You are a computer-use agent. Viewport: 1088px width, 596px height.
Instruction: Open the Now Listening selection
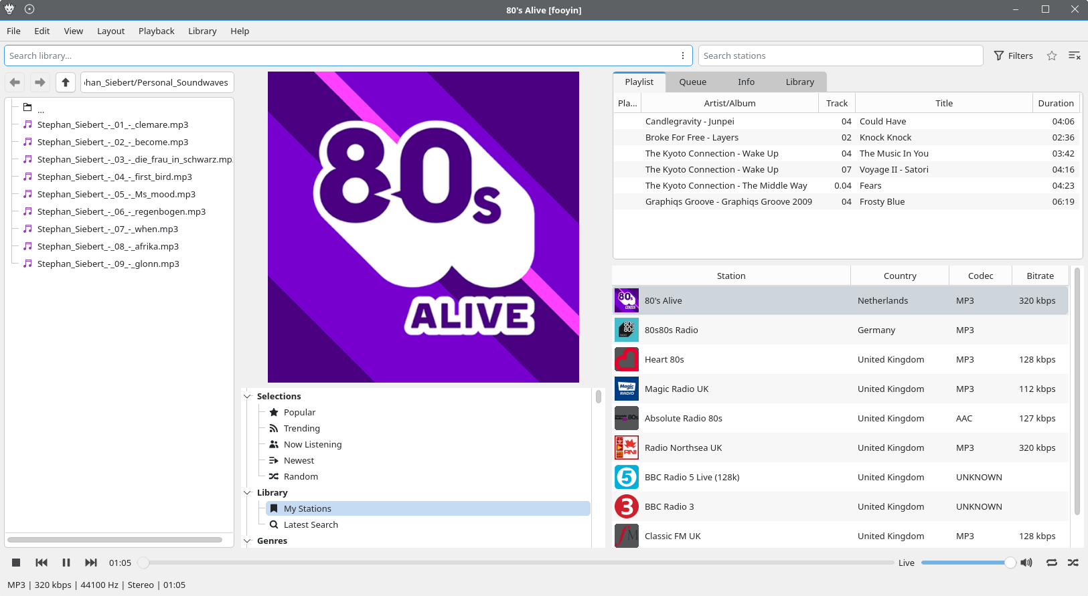pyautogui.click(x=313, y=444)
